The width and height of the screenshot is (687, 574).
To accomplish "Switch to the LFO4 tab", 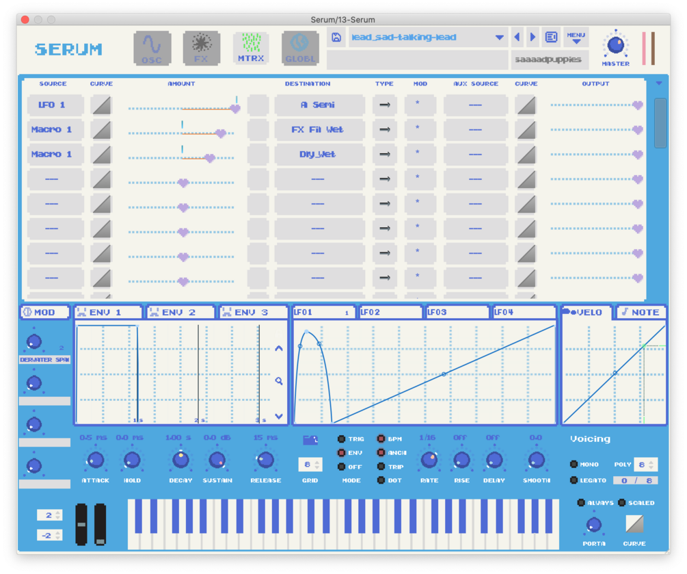I will click(524, 312).
